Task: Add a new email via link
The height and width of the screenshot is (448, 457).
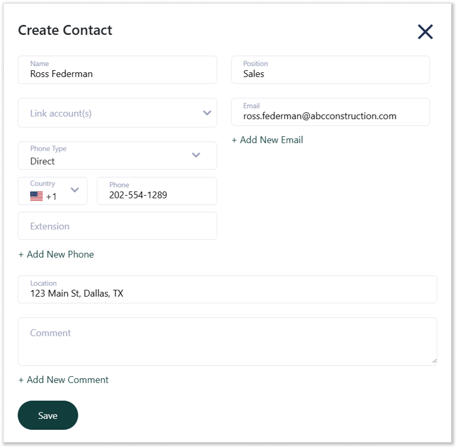Action: (267, 140)
